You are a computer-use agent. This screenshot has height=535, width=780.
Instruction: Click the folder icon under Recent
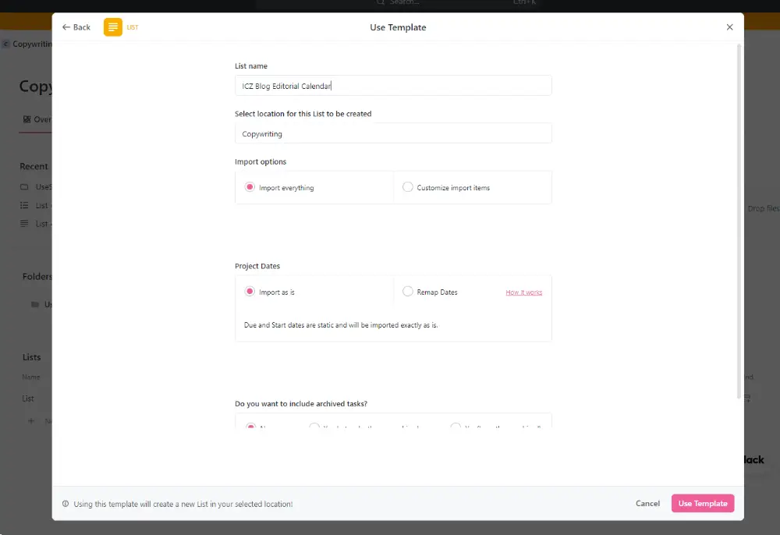point(24,187)
